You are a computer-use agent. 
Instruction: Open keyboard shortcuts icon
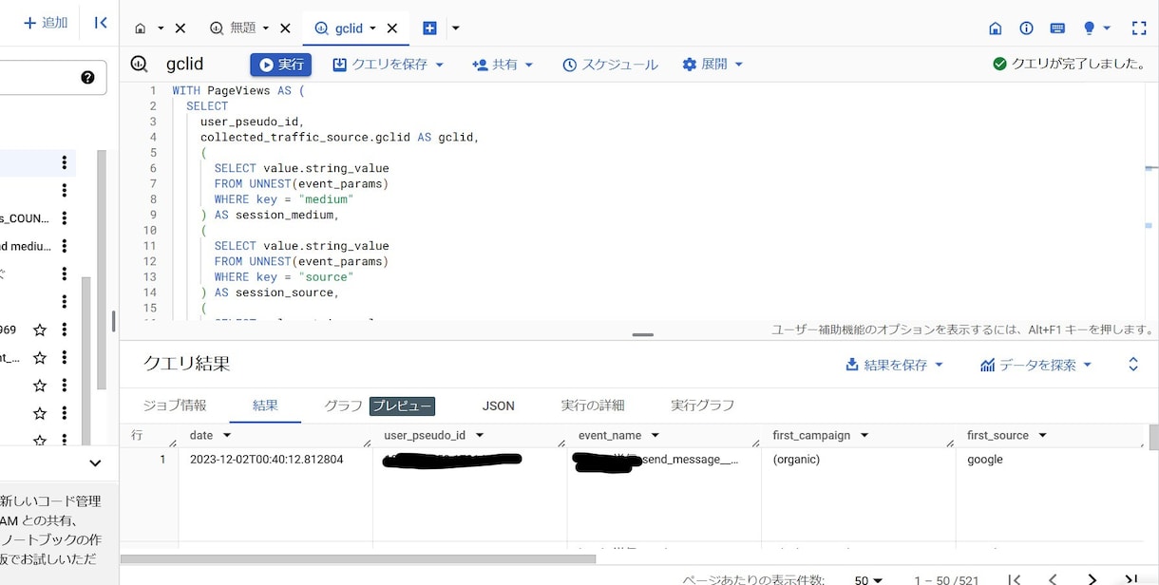pyautogui.click(x=1057, y=28)
